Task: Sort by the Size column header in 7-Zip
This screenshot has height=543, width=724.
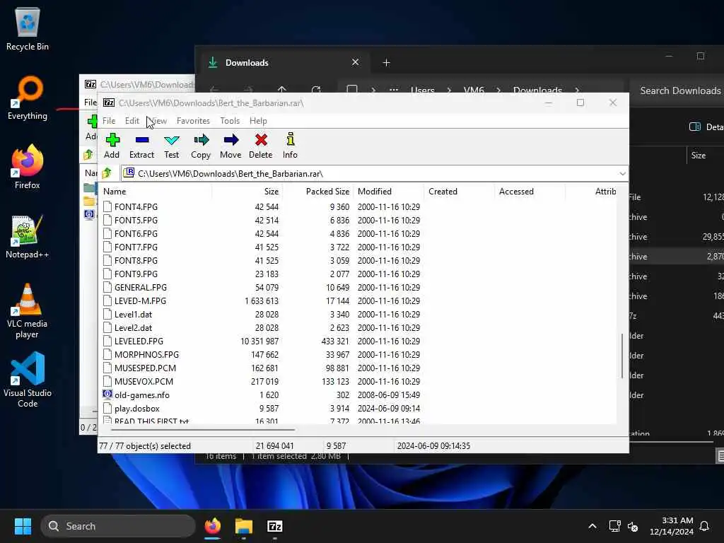Action: pos(247,191)
